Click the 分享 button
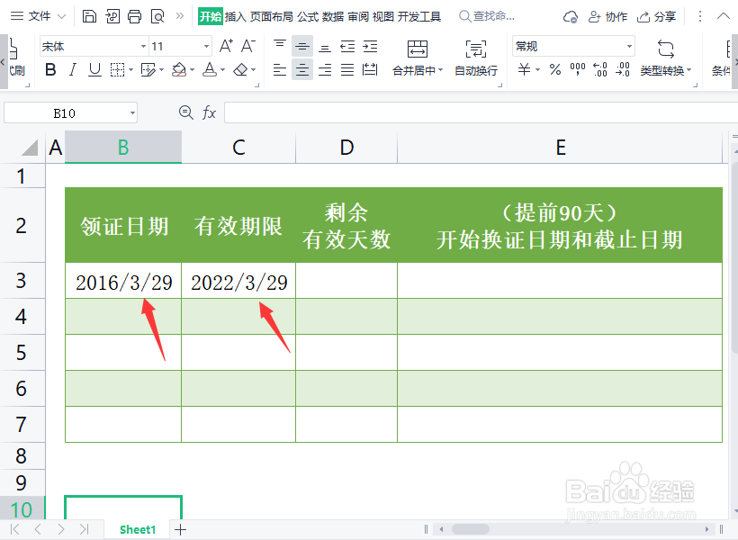Viewport: 738px width, 540px height. 656,17
